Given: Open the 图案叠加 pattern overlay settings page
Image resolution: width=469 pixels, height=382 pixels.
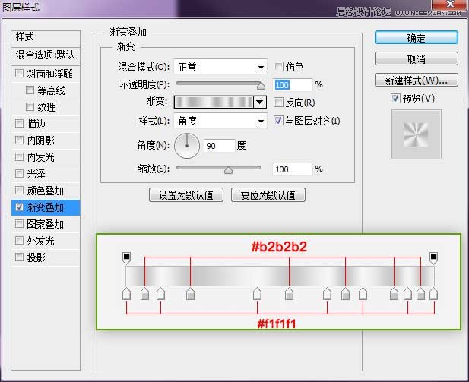Looking at the screenshot, I should [x=45, y=224].
